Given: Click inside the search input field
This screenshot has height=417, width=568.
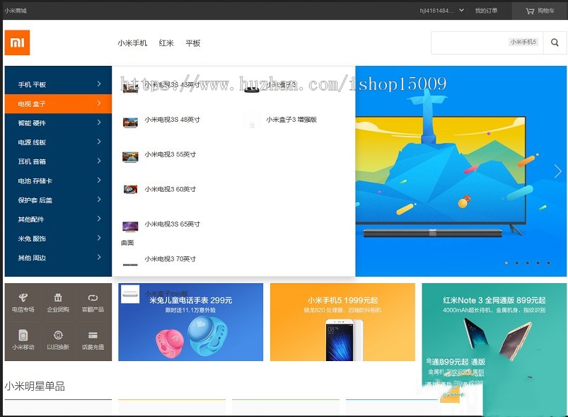Looking at the screenshot, I should (488, 42).
